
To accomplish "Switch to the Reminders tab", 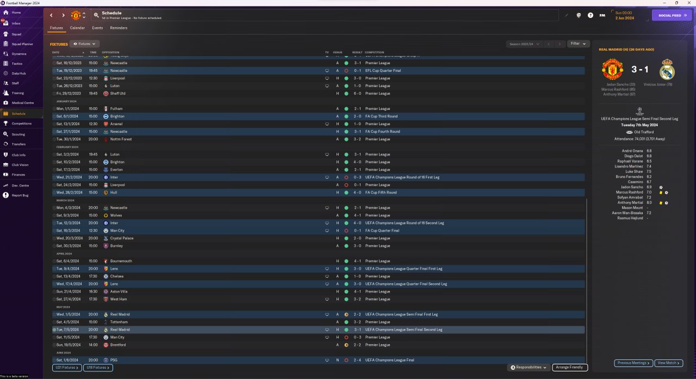I will [119, 28].
